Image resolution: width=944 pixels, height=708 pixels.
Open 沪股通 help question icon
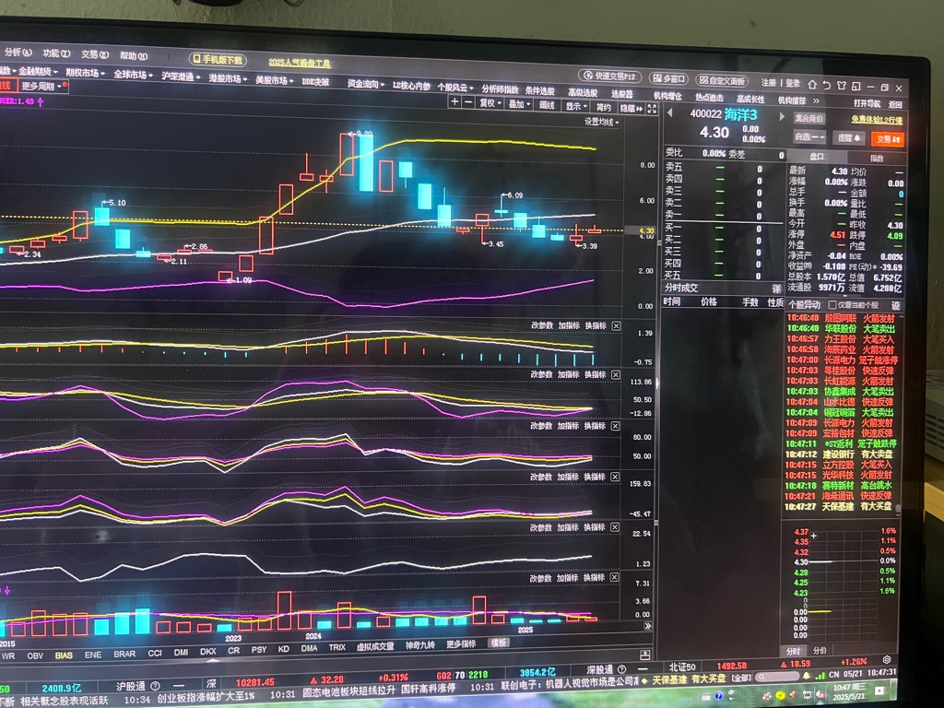click(155, 686)
